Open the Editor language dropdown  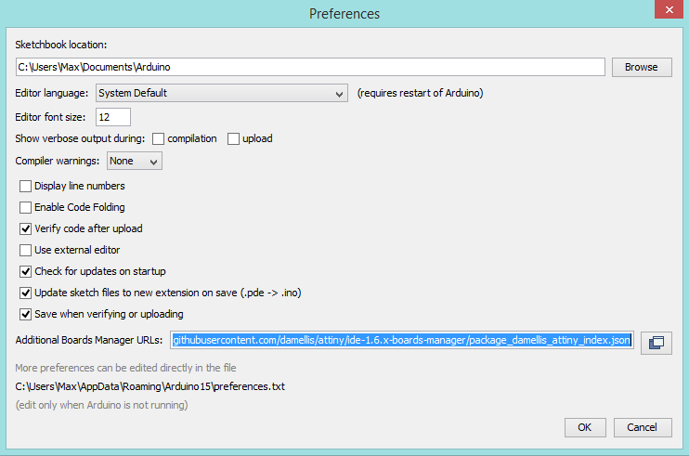point(222,93)
